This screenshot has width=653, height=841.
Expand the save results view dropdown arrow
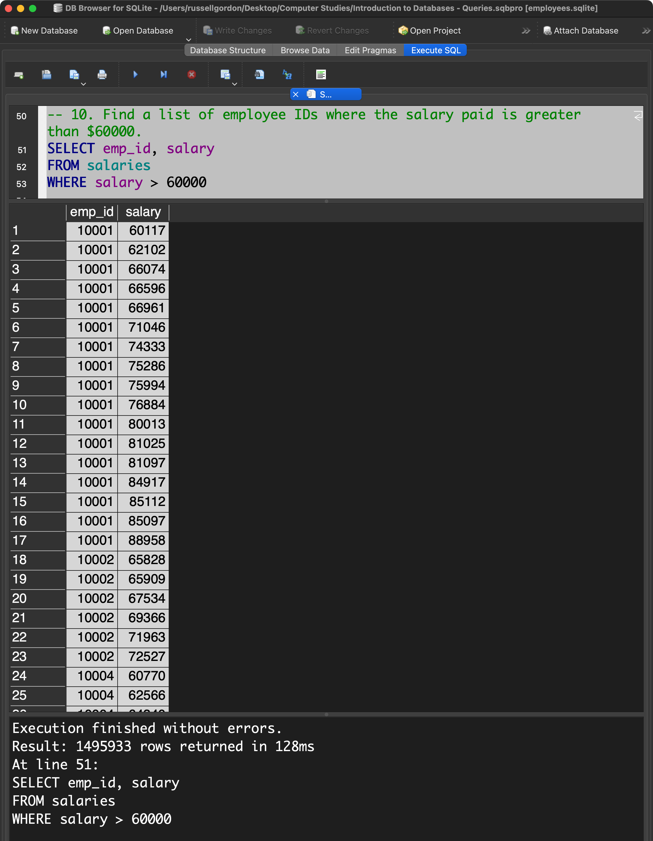235,84
